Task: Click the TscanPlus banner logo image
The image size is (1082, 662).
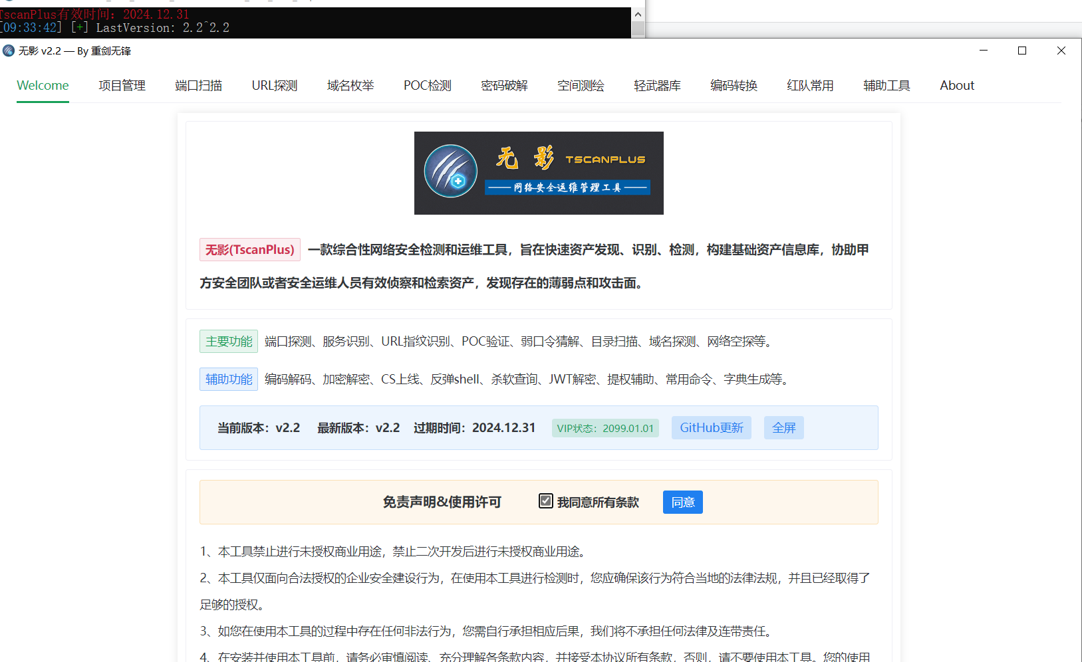Action: pyautogui.click(x=539, y=173)
